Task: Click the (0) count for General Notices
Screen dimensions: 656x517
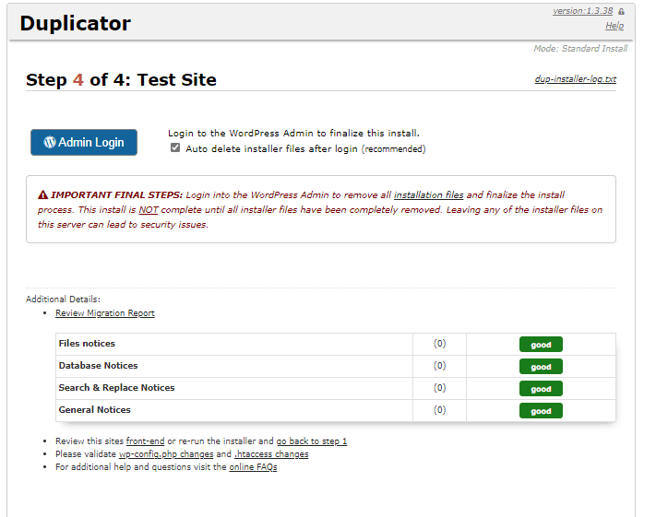Action: (x=440, y=410)
